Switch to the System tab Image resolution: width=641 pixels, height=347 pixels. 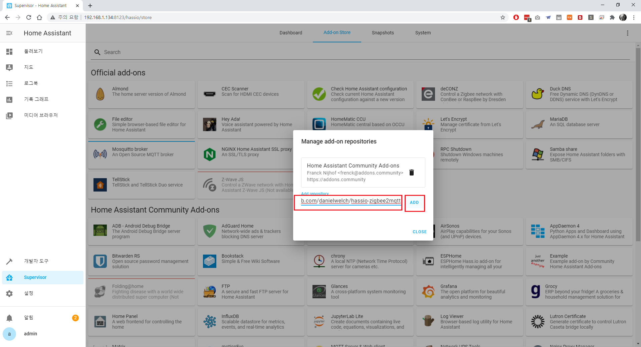click(423, 33)
